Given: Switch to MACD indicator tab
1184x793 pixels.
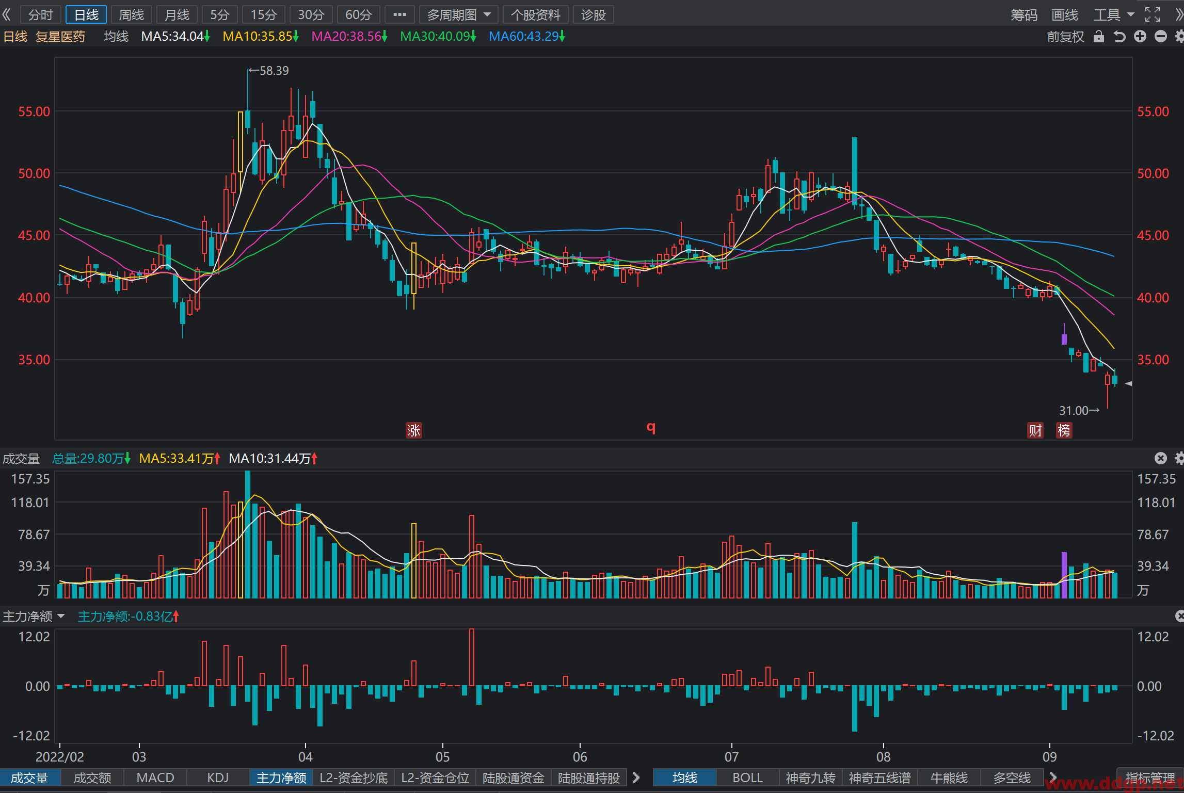Looking at the screenshot, I should pos(155,778).
